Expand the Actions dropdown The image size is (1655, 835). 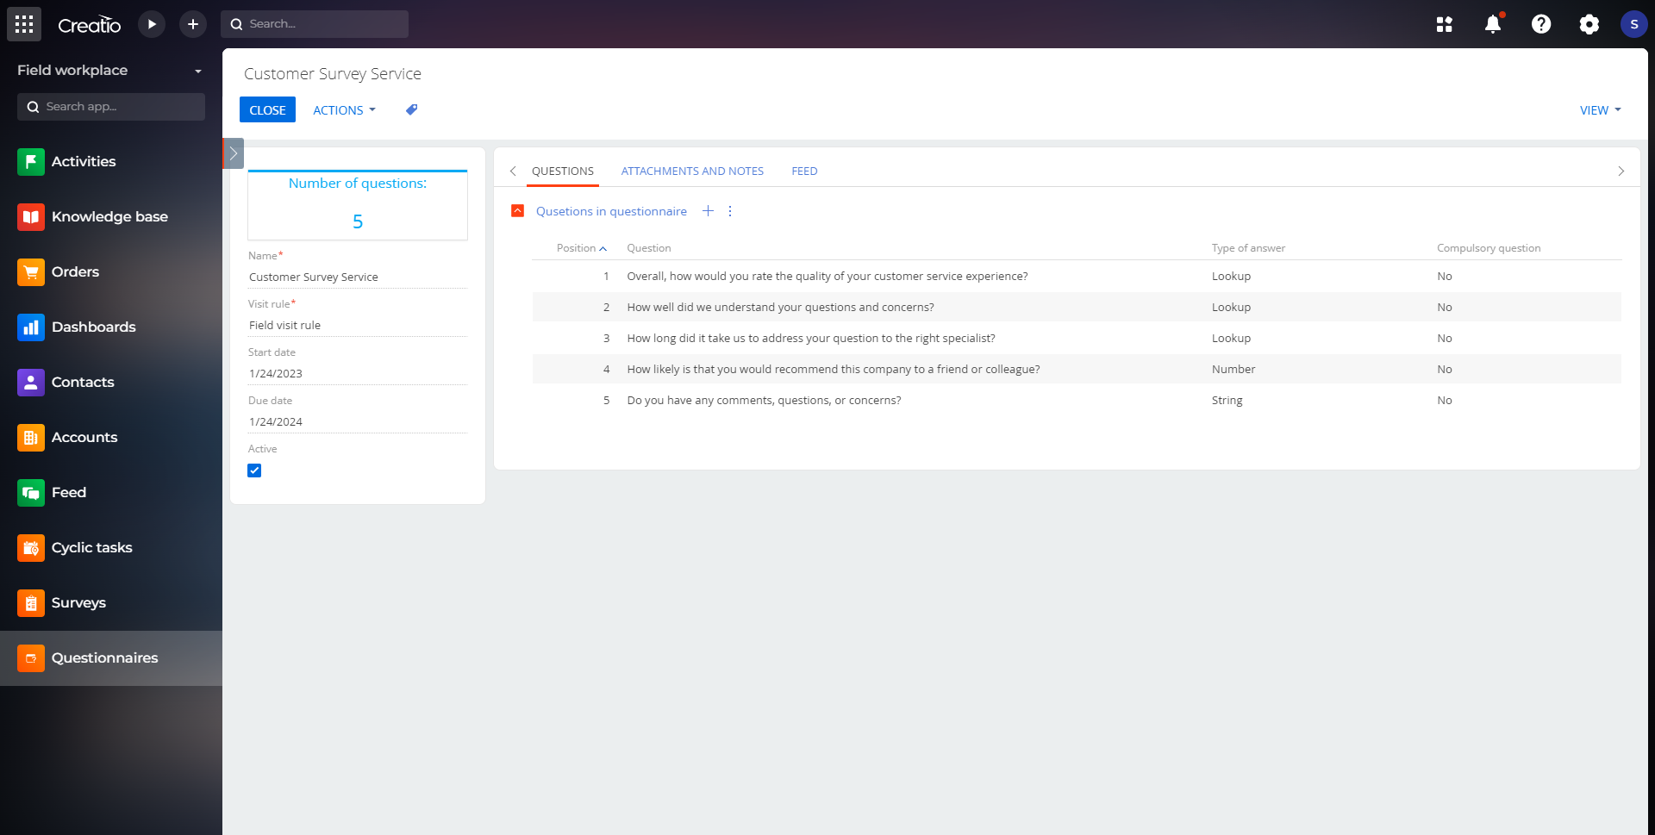click(344, 110)
